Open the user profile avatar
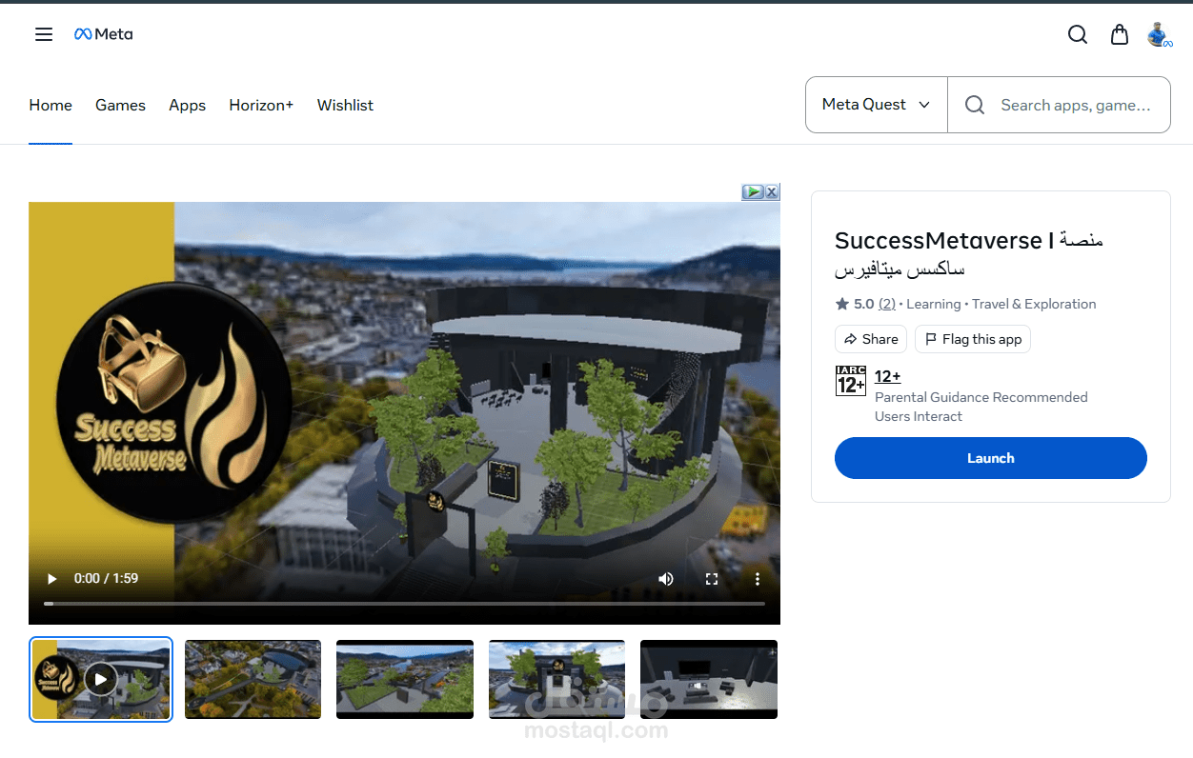1193x758 pixels. [x=1159, y=34]
